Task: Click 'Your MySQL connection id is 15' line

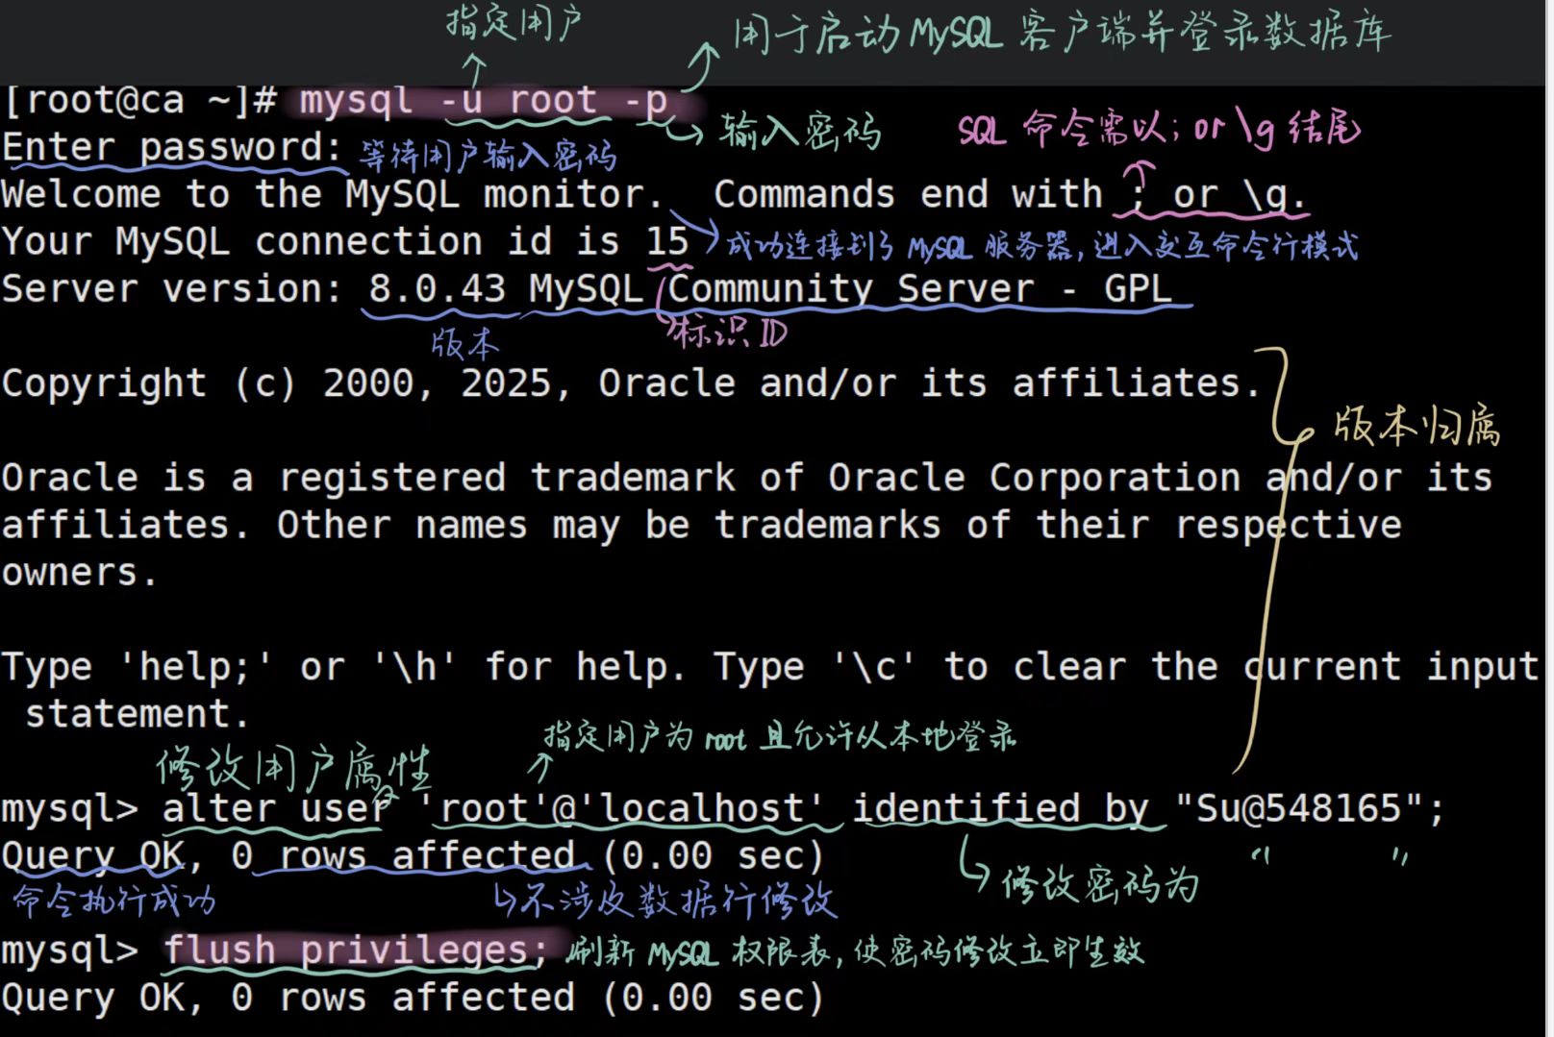Action: 346,241
